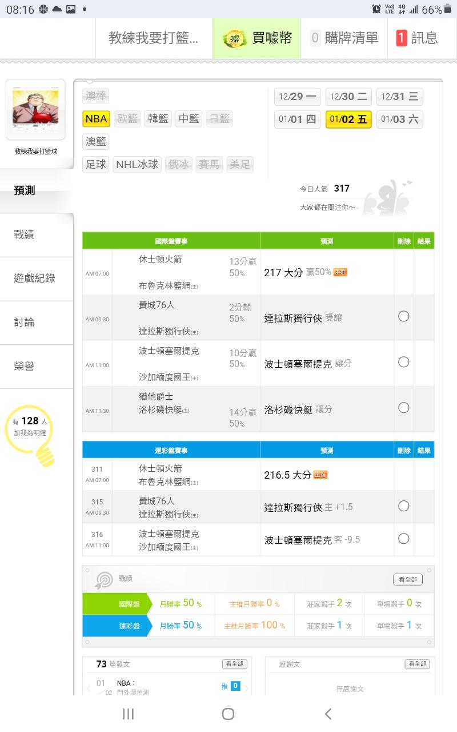Image resolution: width=457 pixels, height=732 pixels.
Task: Choose the 韓籃 league filter
Action: [x=158, y=118]
